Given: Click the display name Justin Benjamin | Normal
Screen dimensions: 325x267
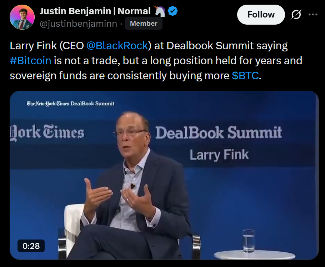Looking at the screenshot, I should coord(95,11).
